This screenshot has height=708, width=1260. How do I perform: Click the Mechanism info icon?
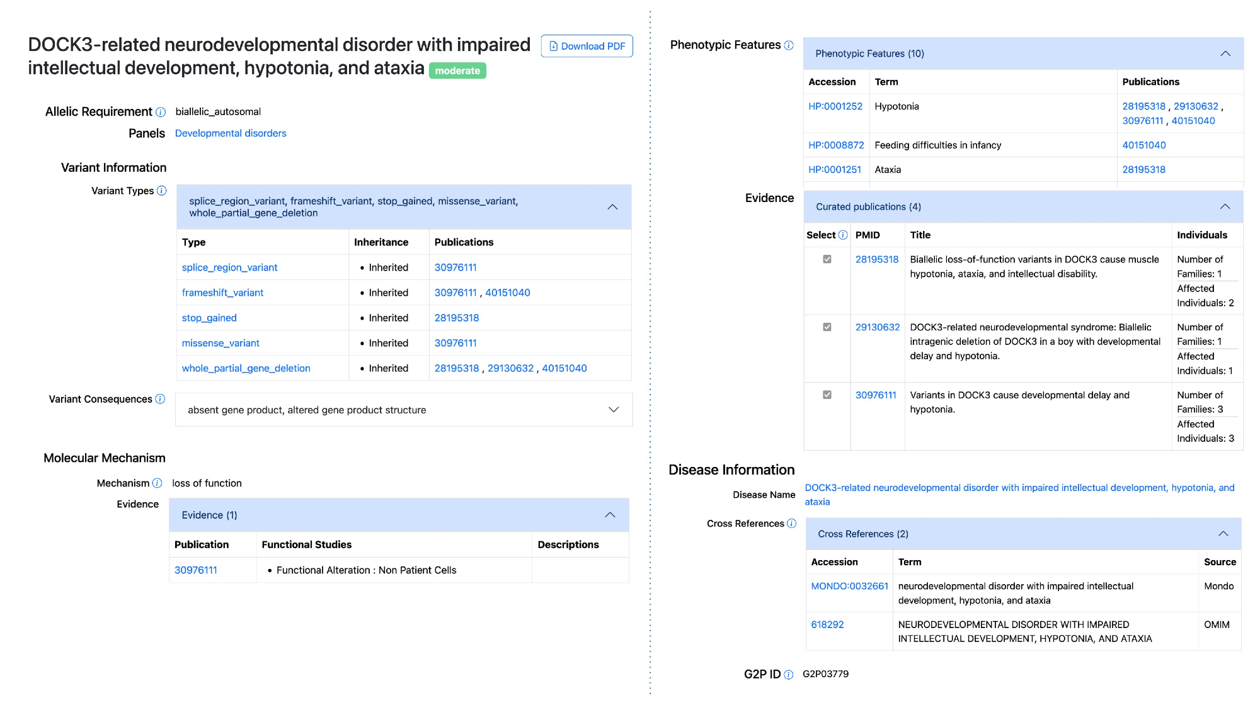click(157, 483)
